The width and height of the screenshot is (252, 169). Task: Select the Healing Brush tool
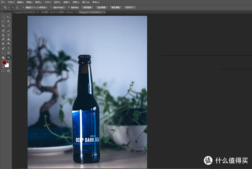pyautogui.click(x=3, y=30)
